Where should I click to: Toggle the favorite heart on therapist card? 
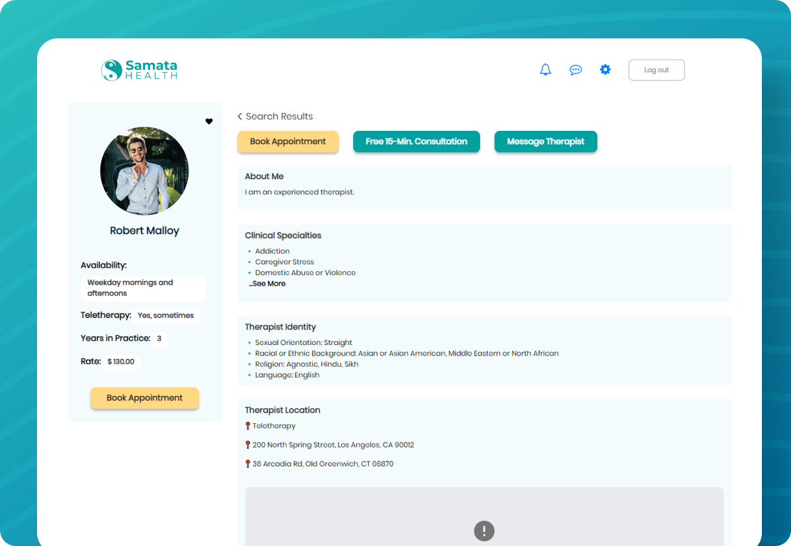pyautogui.click(x=209, y=122)
